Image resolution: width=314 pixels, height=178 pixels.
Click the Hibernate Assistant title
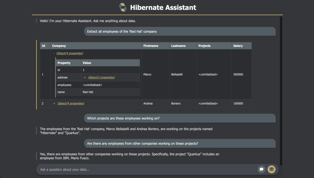point(163,8)
